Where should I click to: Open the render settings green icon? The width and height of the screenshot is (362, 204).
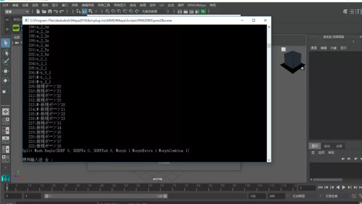(203, 11)
